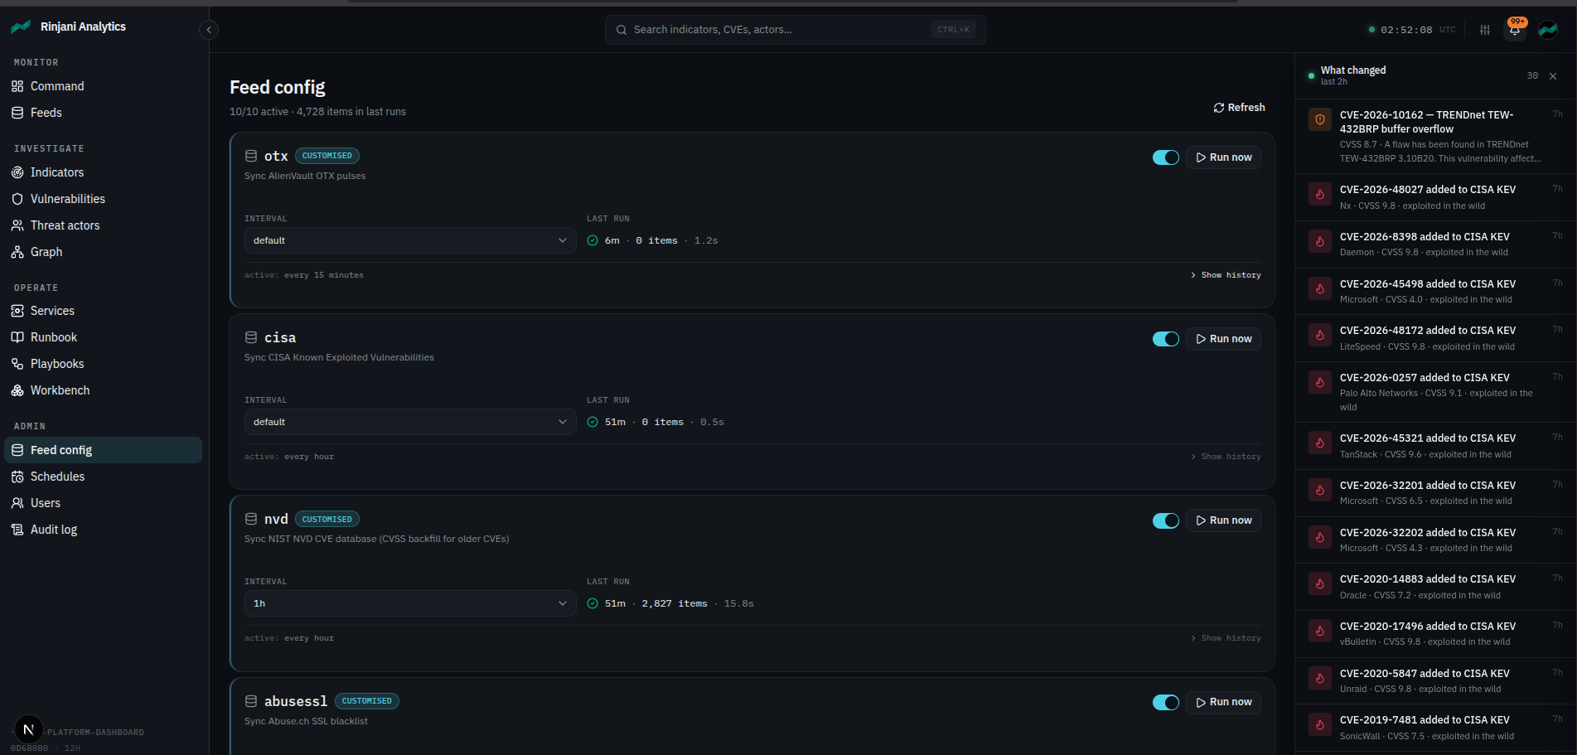Click the flame icon for CVE-2026-48027

pos(1320,194)
